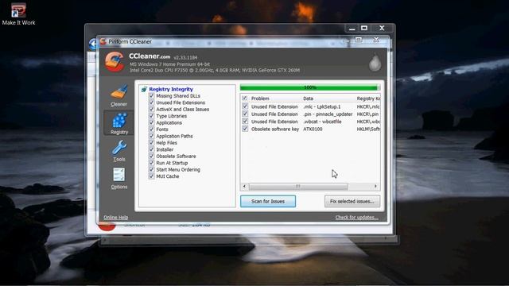Toggle Applications checkbox
Viewport: 509px width, 286px height.
pyautogui.click(x=151, y=122)
